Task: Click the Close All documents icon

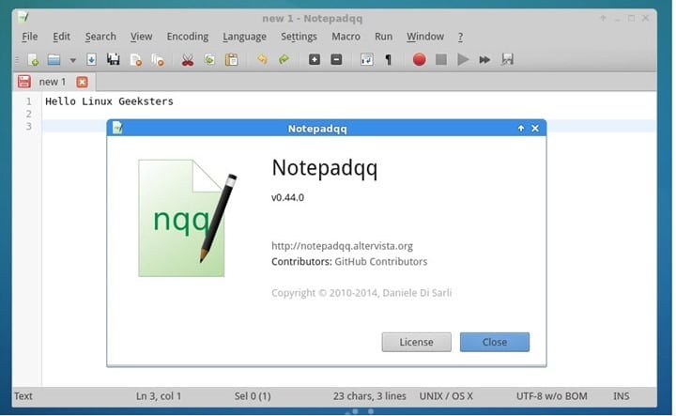Action: click(x=158, y=59)
